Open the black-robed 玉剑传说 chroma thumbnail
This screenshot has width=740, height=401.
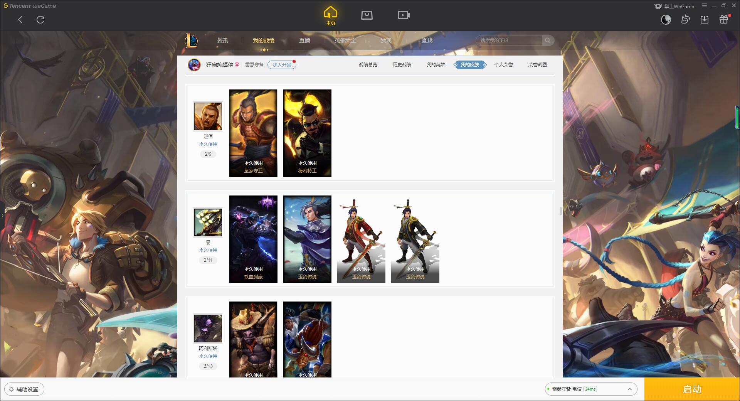[415, 239]
